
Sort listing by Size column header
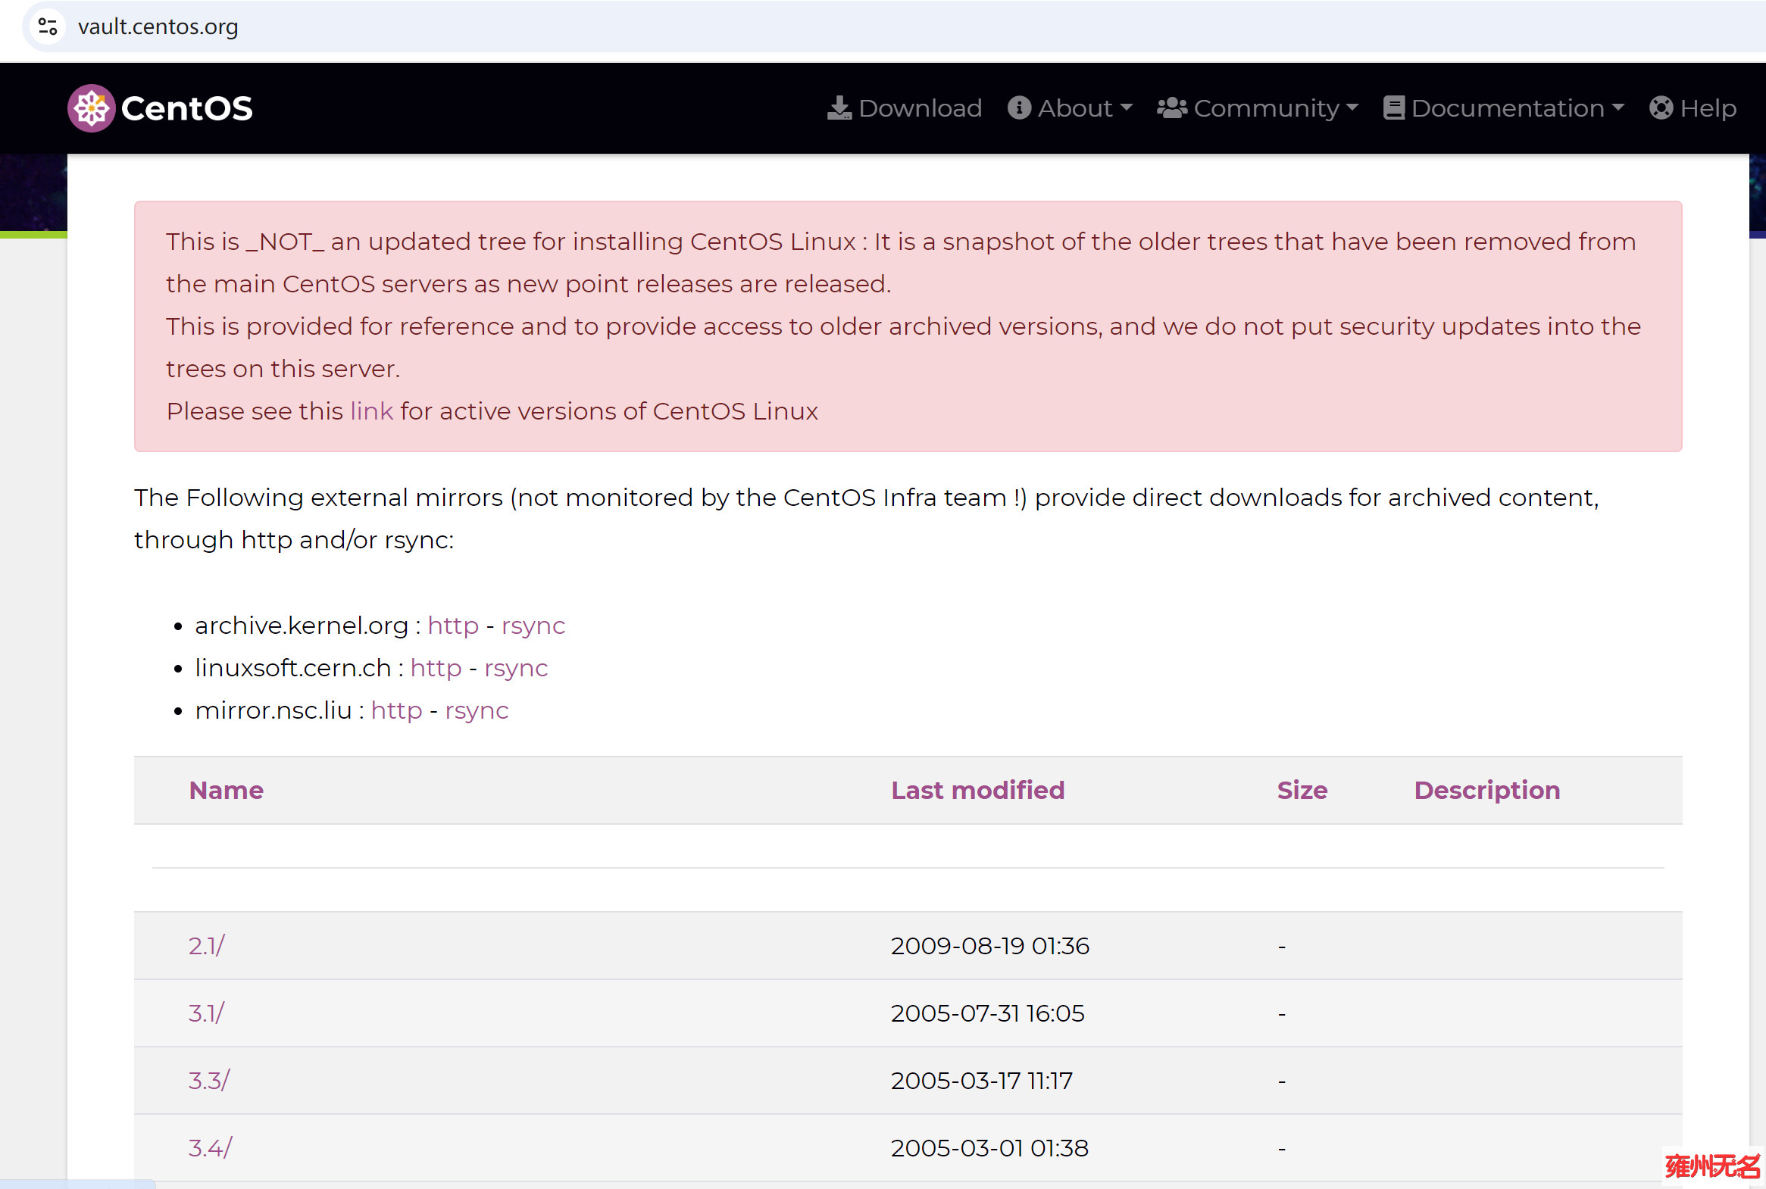[1302, 790]
